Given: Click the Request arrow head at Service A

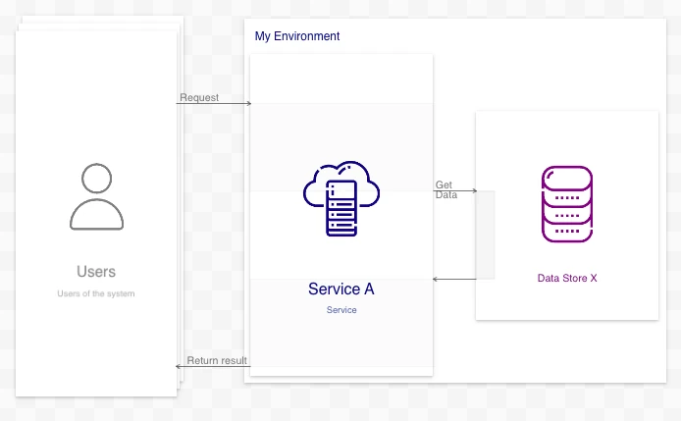Looking at the screenshot, I should click(248, 103).
